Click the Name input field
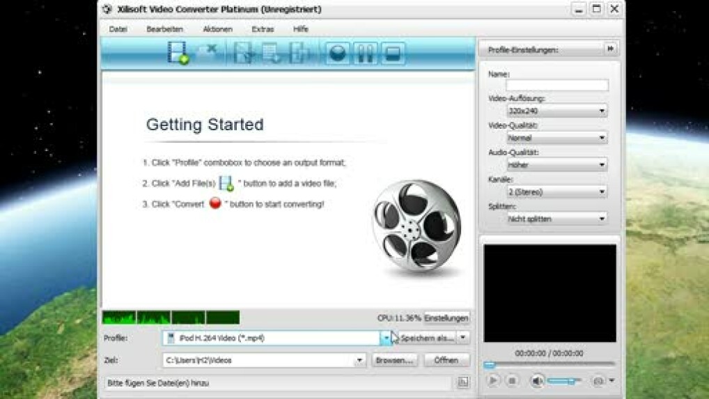Screen dimensions: 709x399 click(x=556, y=85)
